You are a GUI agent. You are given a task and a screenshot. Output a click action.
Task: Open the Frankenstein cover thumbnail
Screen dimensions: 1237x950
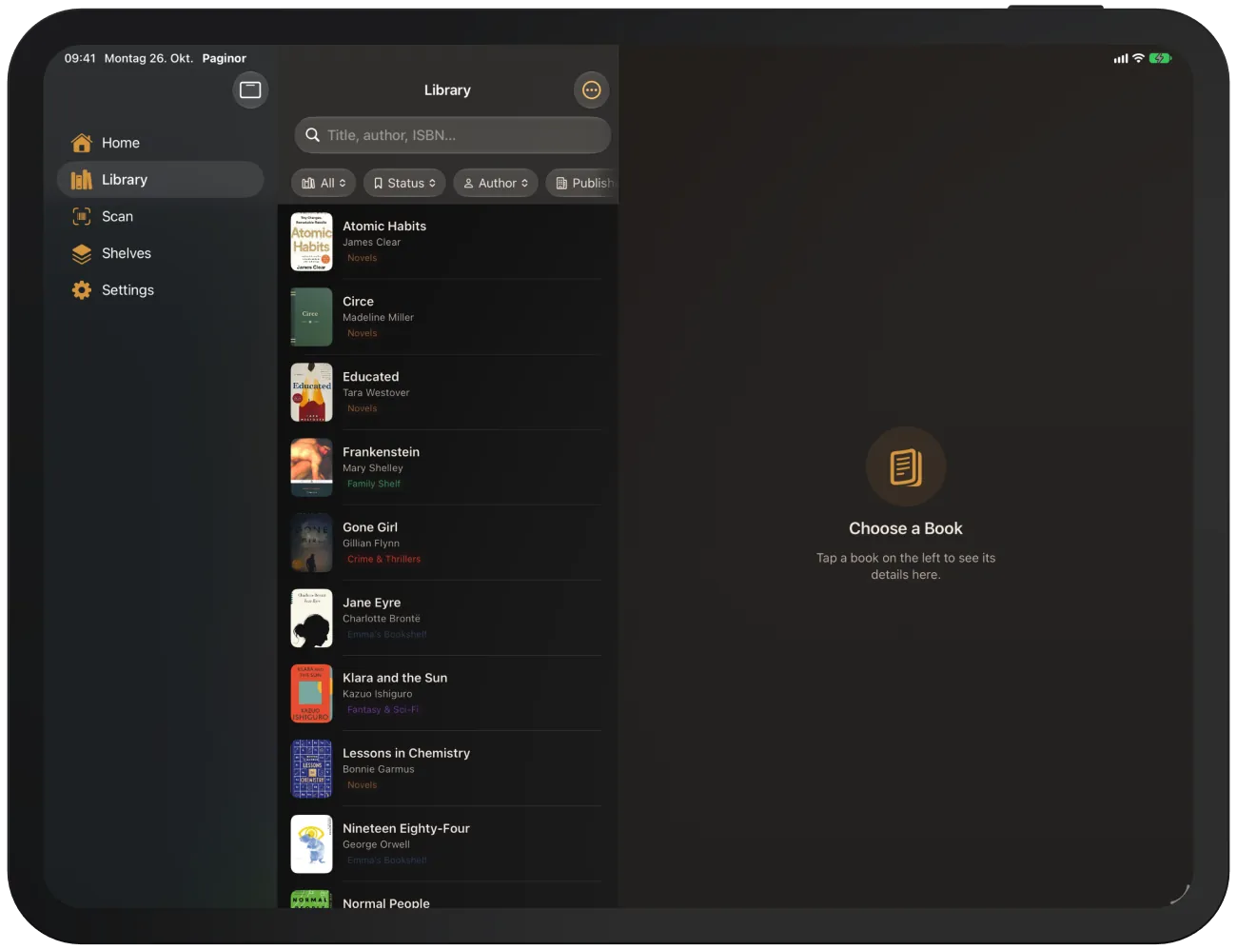click(311, 467)
